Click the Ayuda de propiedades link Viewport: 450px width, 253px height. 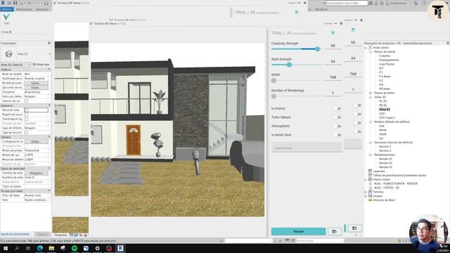(x=15, y=234)
